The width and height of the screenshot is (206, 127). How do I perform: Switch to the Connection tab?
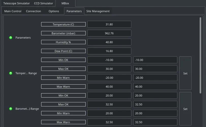tap(33, 11)
